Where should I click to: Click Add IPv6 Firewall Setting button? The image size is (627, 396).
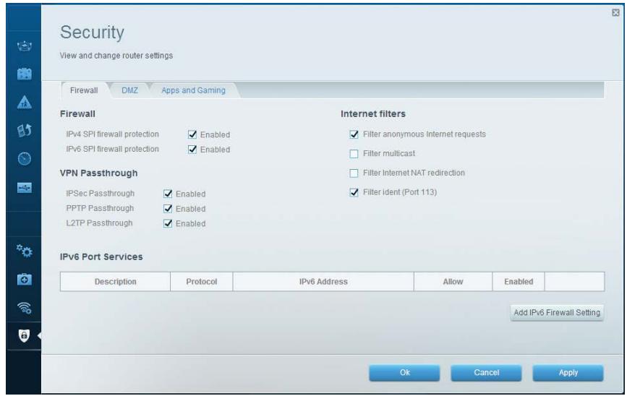coord(557,312)
